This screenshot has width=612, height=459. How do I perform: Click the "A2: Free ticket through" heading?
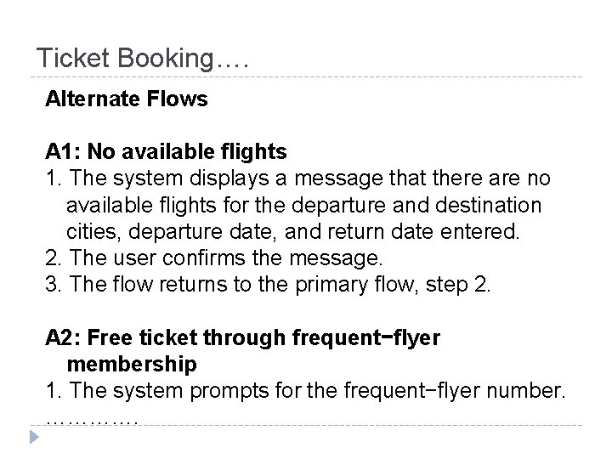(243, 337)
